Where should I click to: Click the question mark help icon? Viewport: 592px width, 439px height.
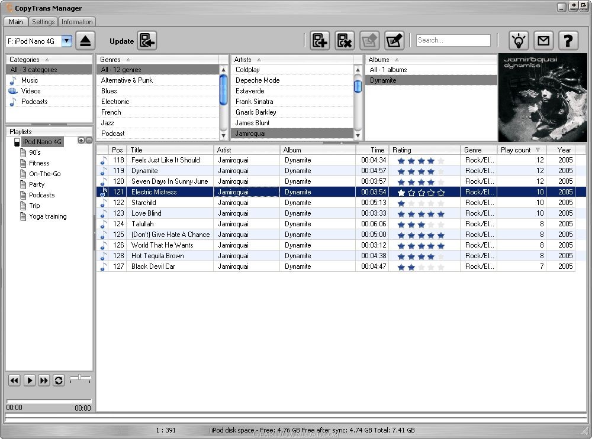coord(568,40)
